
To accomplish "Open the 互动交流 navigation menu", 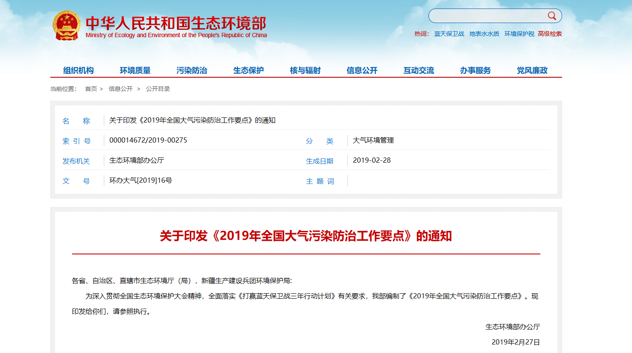I will pos(419,70).
